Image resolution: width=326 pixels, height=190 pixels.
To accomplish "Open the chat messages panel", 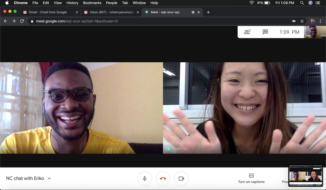I will (x=265, y=32).
